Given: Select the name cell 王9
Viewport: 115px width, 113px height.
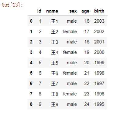Looking at the screenshot, I should (x=54, y=104).
